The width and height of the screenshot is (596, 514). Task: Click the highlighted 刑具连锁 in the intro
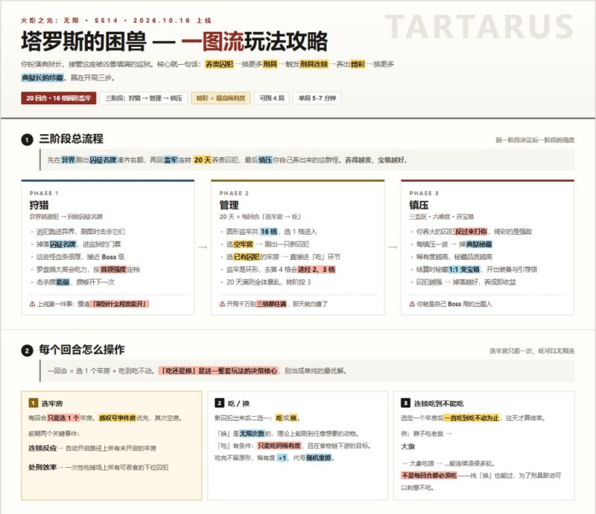(314, 64)
